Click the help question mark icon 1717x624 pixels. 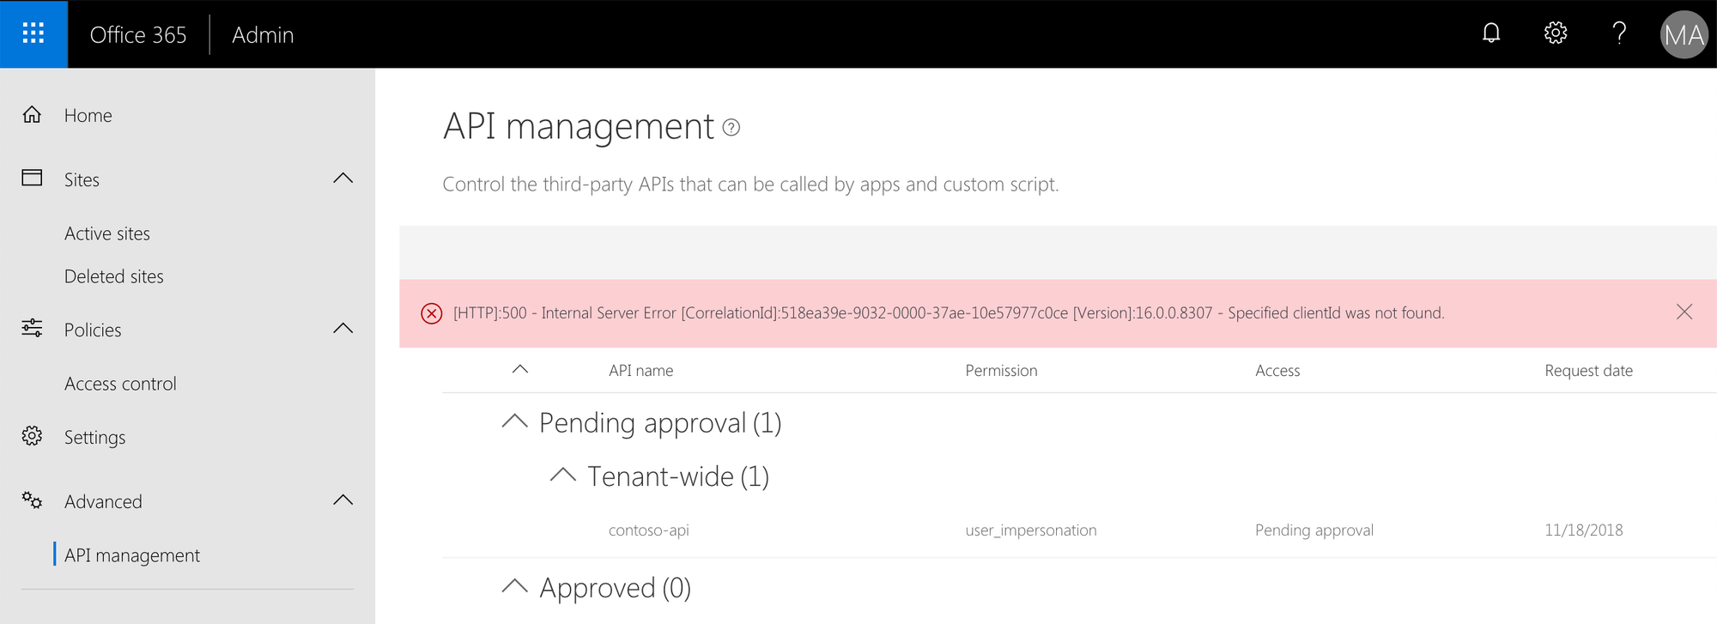pos(1619,33)
